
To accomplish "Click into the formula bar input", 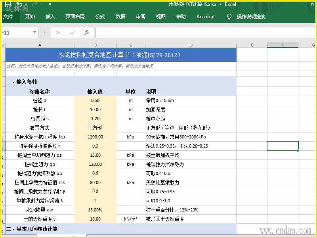I will [205, 33].
